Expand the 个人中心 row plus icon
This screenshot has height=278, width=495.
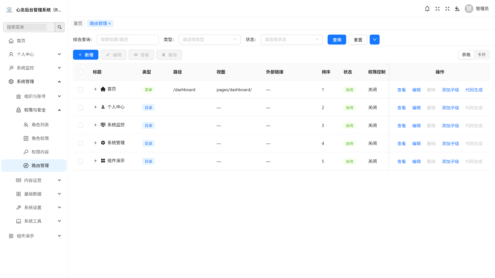[95, 107]
